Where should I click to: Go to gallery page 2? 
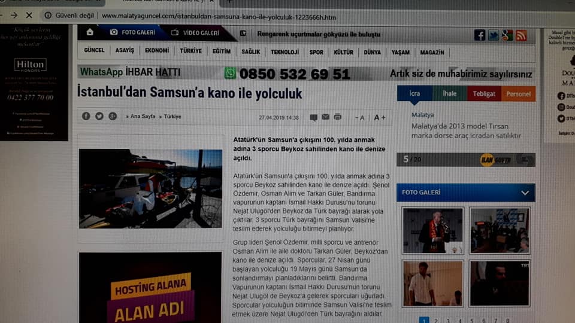436,321
